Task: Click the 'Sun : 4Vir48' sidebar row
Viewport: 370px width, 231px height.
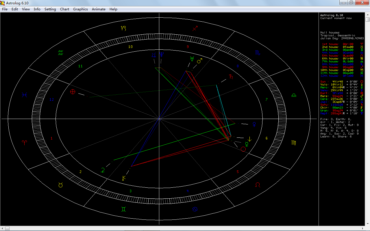Action: click(342, 82)
